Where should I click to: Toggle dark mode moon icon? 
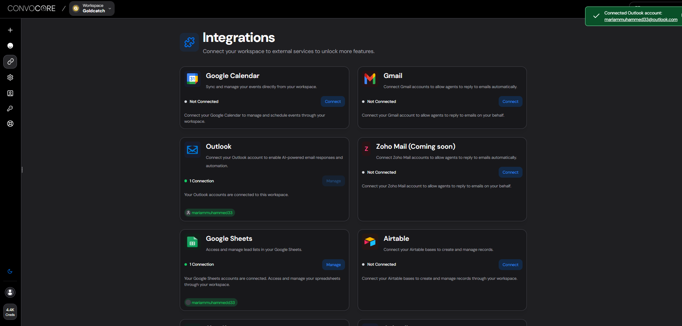tap(10, 271)
